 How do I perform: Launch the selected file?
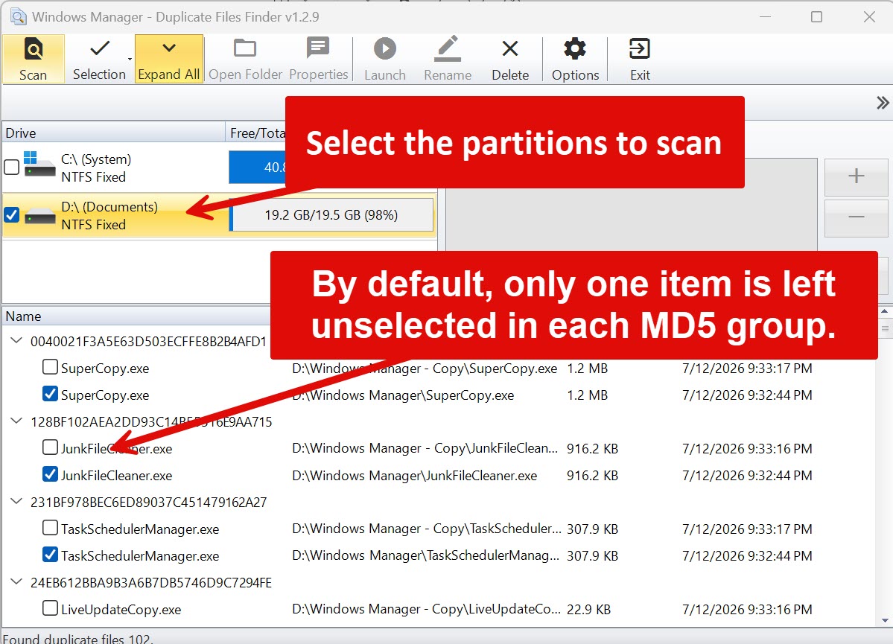pyautogui.click(x=385, y=60)
